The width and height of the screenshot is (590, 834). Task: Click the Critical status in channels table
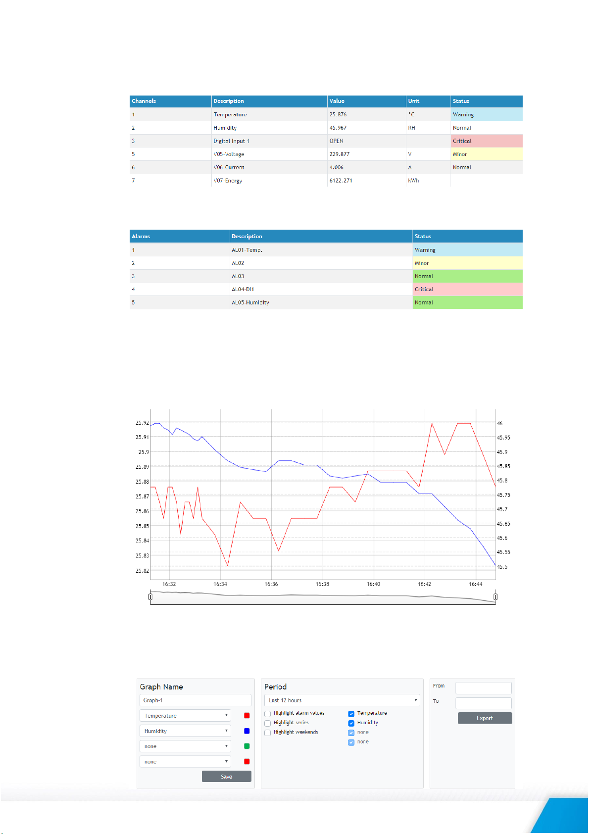point(487,141)
